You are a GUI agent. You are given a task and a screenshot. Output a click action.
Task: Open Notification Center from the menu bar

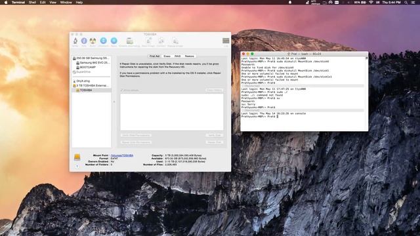pos(413,3)
